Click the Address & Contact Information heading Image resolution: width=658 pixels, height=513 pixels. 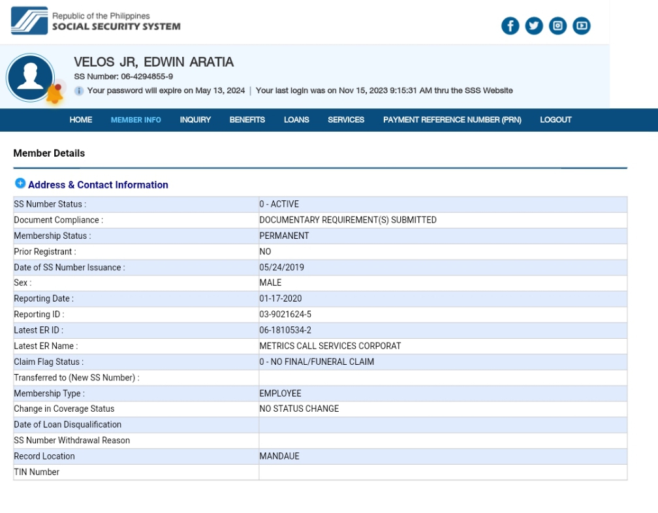point(98,185)
